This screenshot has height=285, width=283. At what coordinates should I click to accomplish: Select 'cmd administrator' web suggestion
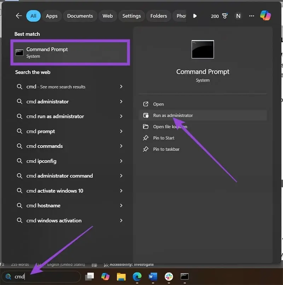[x=70, y=101]
